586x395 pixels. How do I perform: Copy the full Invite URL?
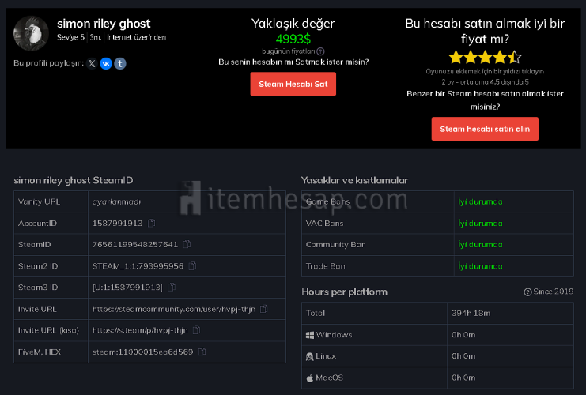click(264, 309)
